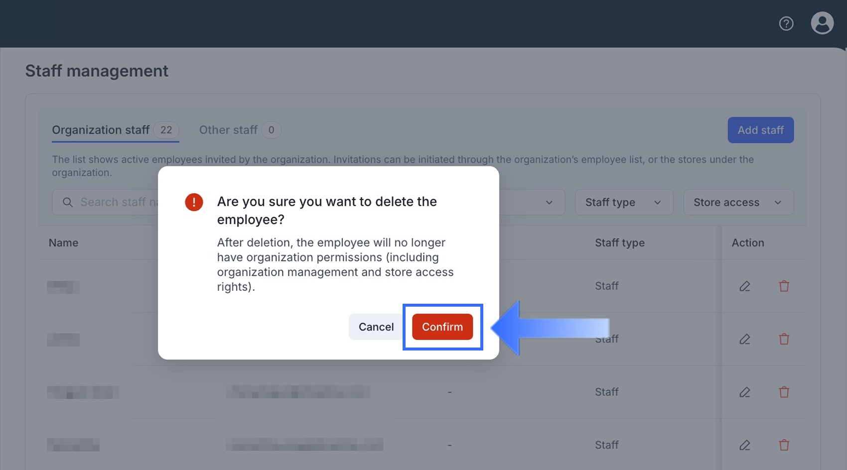The image size is (847, 470).
Task: Click edit pencil icon in second staff row
Action: (745, 340)
